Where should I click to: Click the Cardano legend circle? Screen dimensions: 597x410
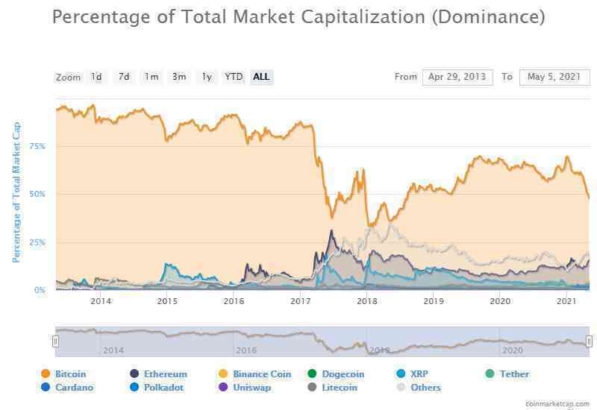46,387
